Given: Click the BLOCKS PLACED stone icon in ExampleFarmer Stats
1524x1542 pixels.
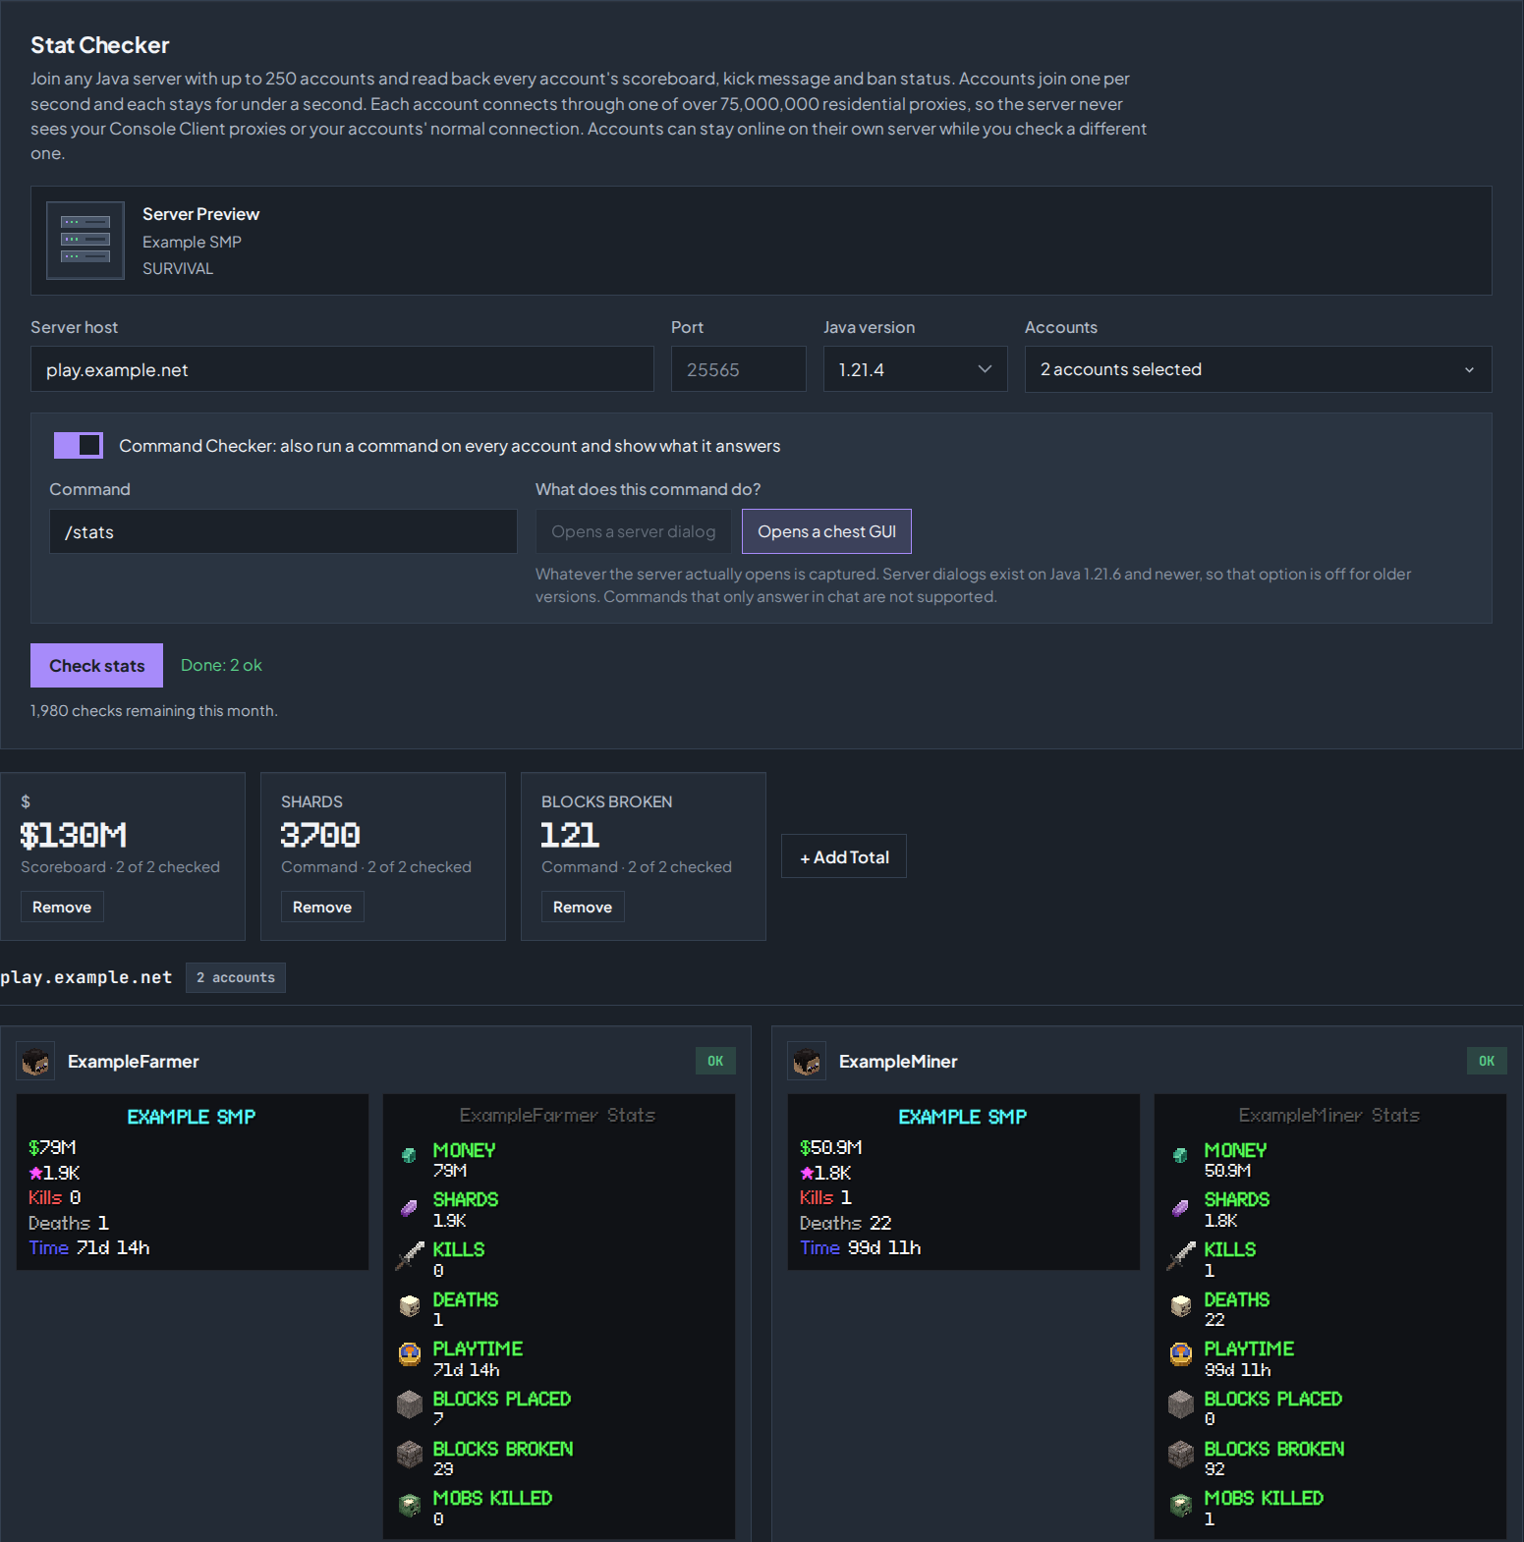Looking at the screenshot, I should 410,1404.
